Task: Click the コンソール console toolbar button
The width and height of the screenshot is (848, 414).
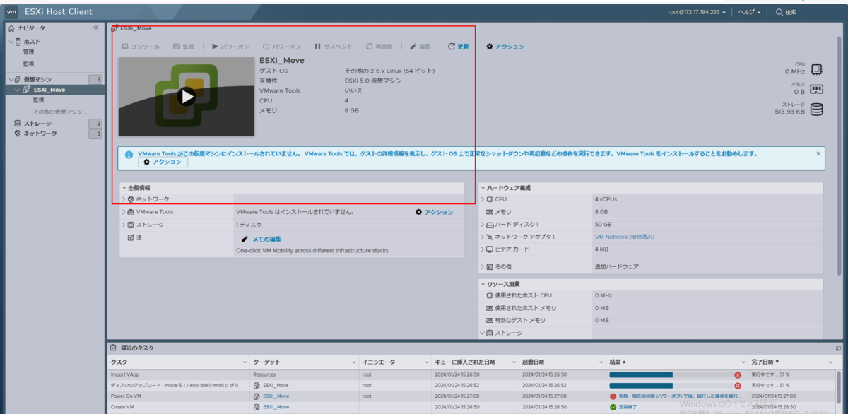Action: point(140,47)
